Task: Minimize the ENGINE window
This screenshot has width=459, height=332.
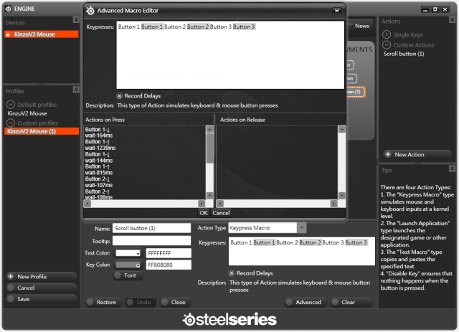Action: (425, 9)
